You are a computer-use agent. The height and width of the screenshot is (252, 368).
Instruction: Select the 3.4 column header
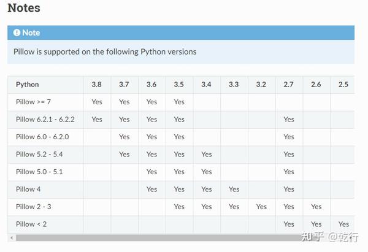tap(206, 85)
